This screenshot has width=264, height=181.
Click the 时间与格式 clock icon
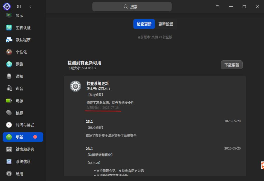[x=9, y=125]
